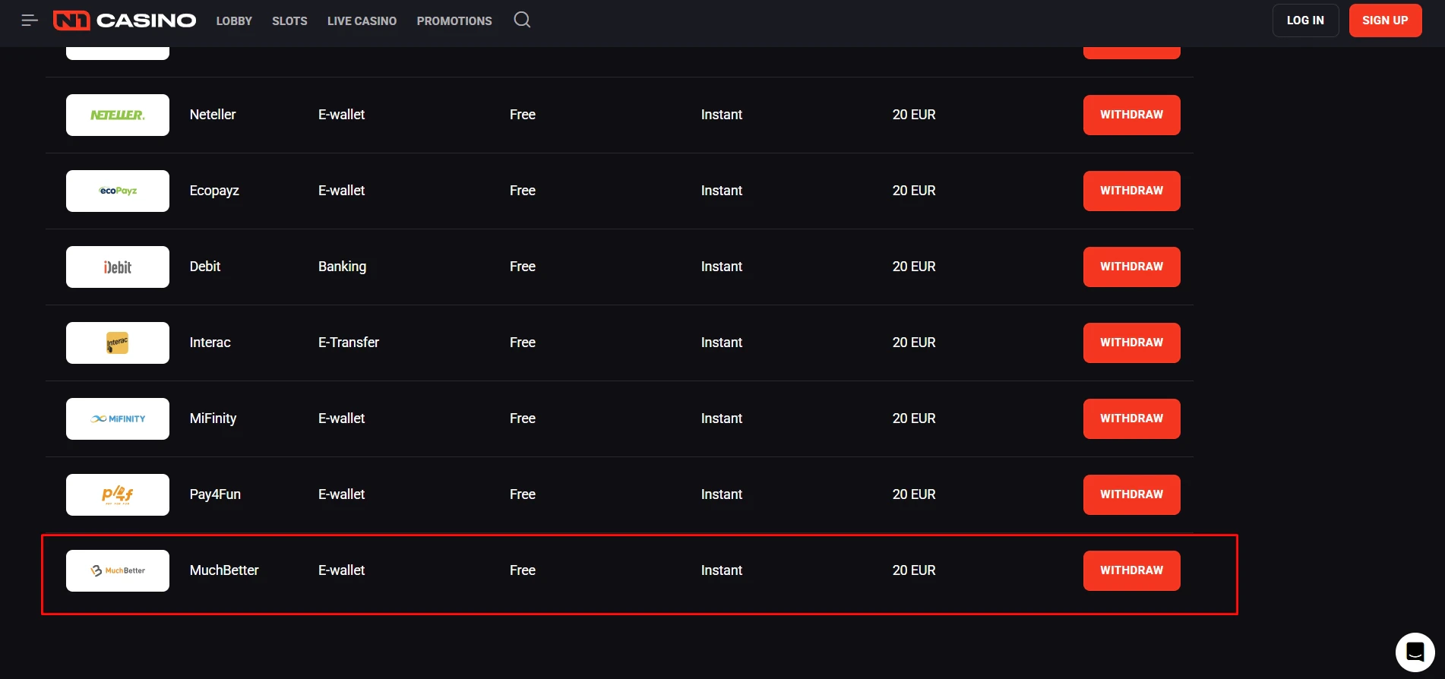Open the search magnifier icon

[522, 20]
